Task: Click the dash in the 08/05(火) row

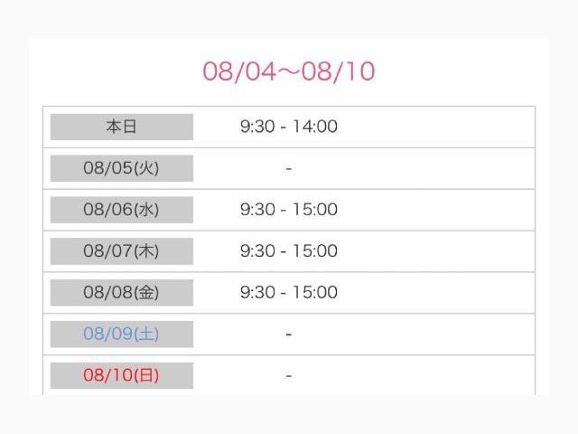Action: pyautogui.click(x=289, y=169)
